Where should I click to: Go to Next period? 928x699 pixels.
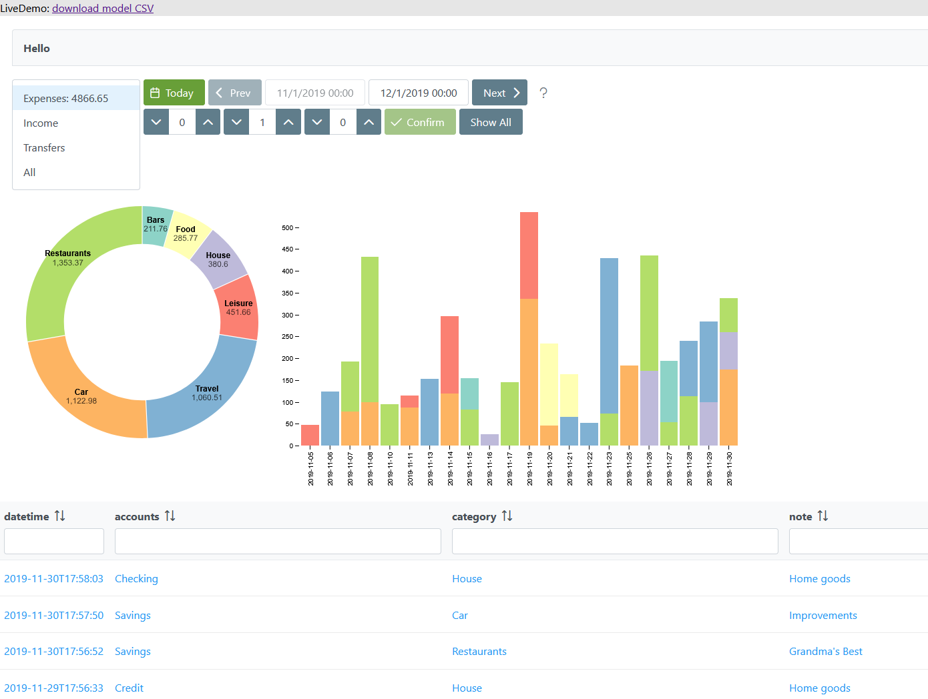coord(499,93)
